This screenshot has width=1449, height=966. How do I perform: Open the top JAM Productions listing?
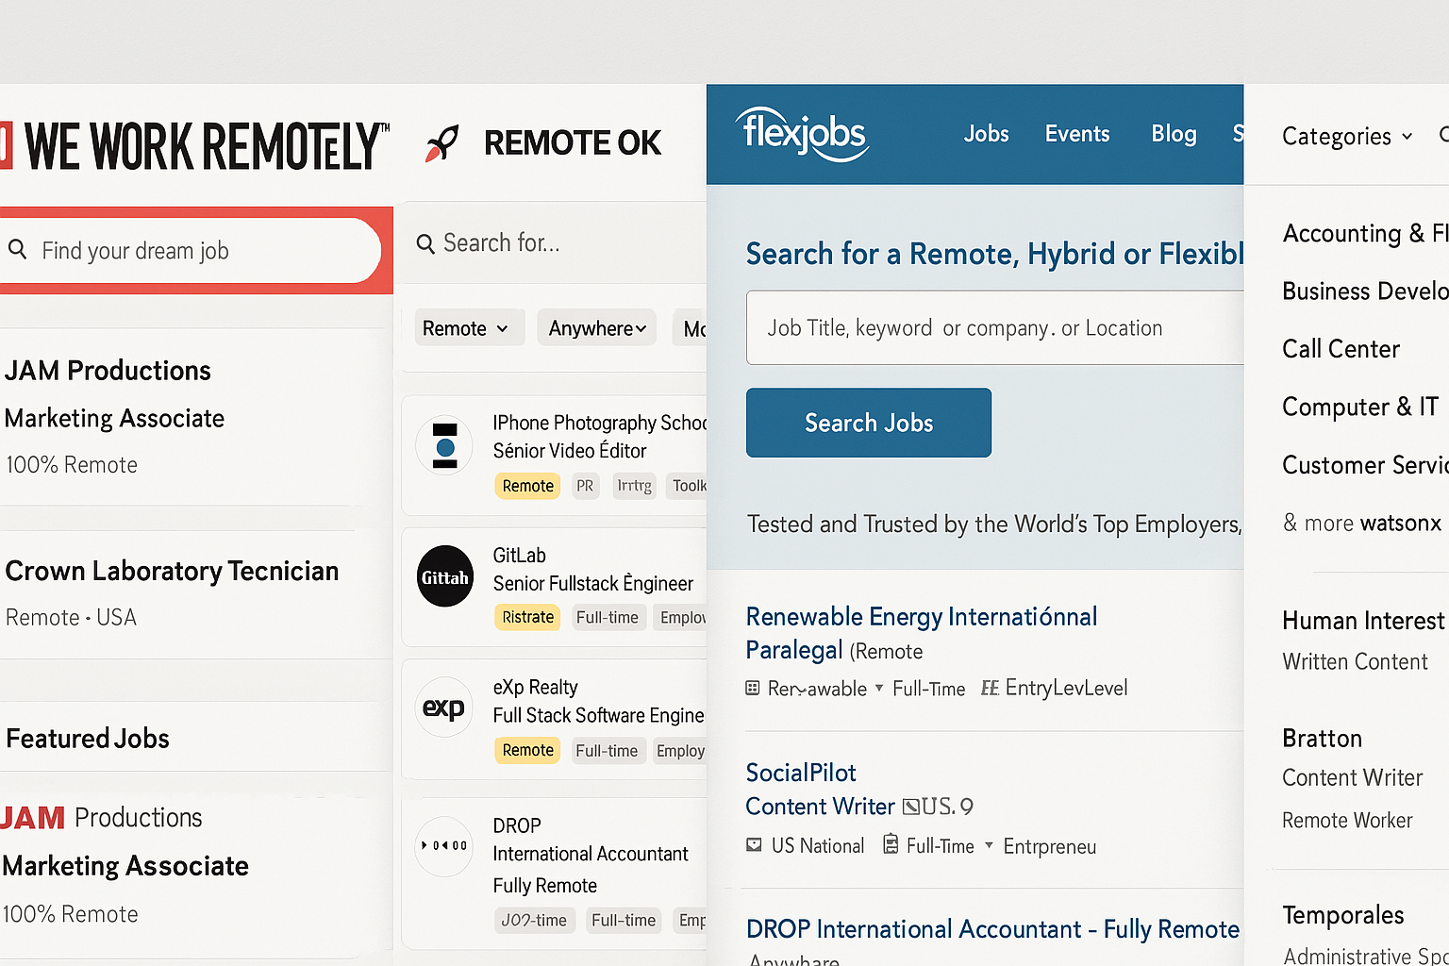108,371
